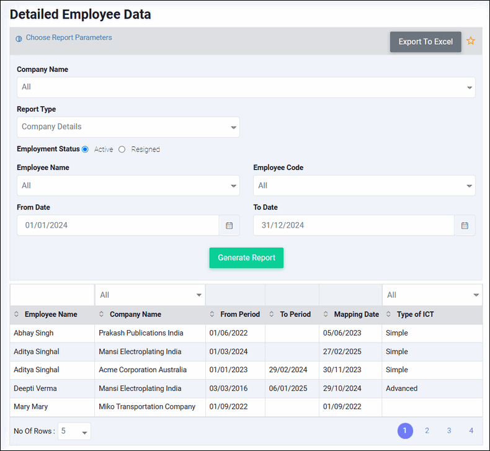The image size is (490, 451).
Task: Go to page 4 of results
Action: click(x=471, y=431)
